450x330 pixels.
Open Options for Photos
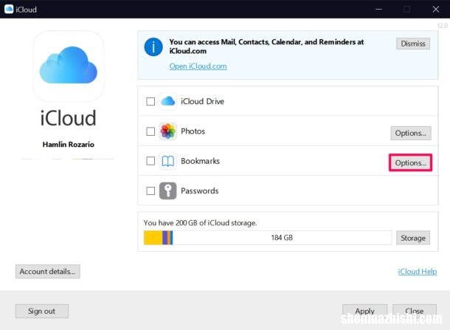[x=410, y=133]
